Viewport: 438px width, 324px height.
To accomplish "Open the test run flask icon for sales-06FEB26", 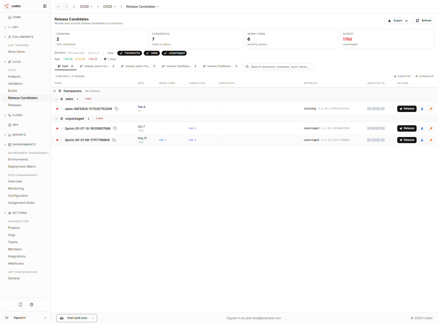I will pyautogui.click(x=422, y=109).
